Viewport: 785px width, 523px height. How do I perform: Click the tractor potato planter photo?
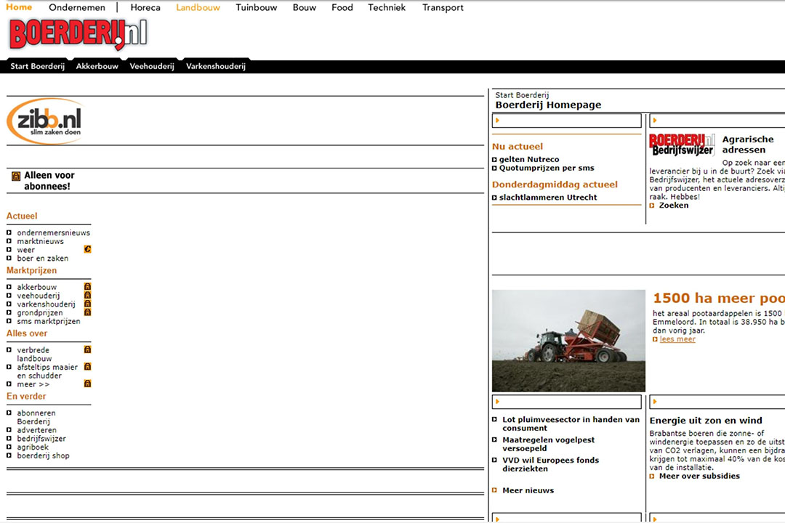click(568, 341)
